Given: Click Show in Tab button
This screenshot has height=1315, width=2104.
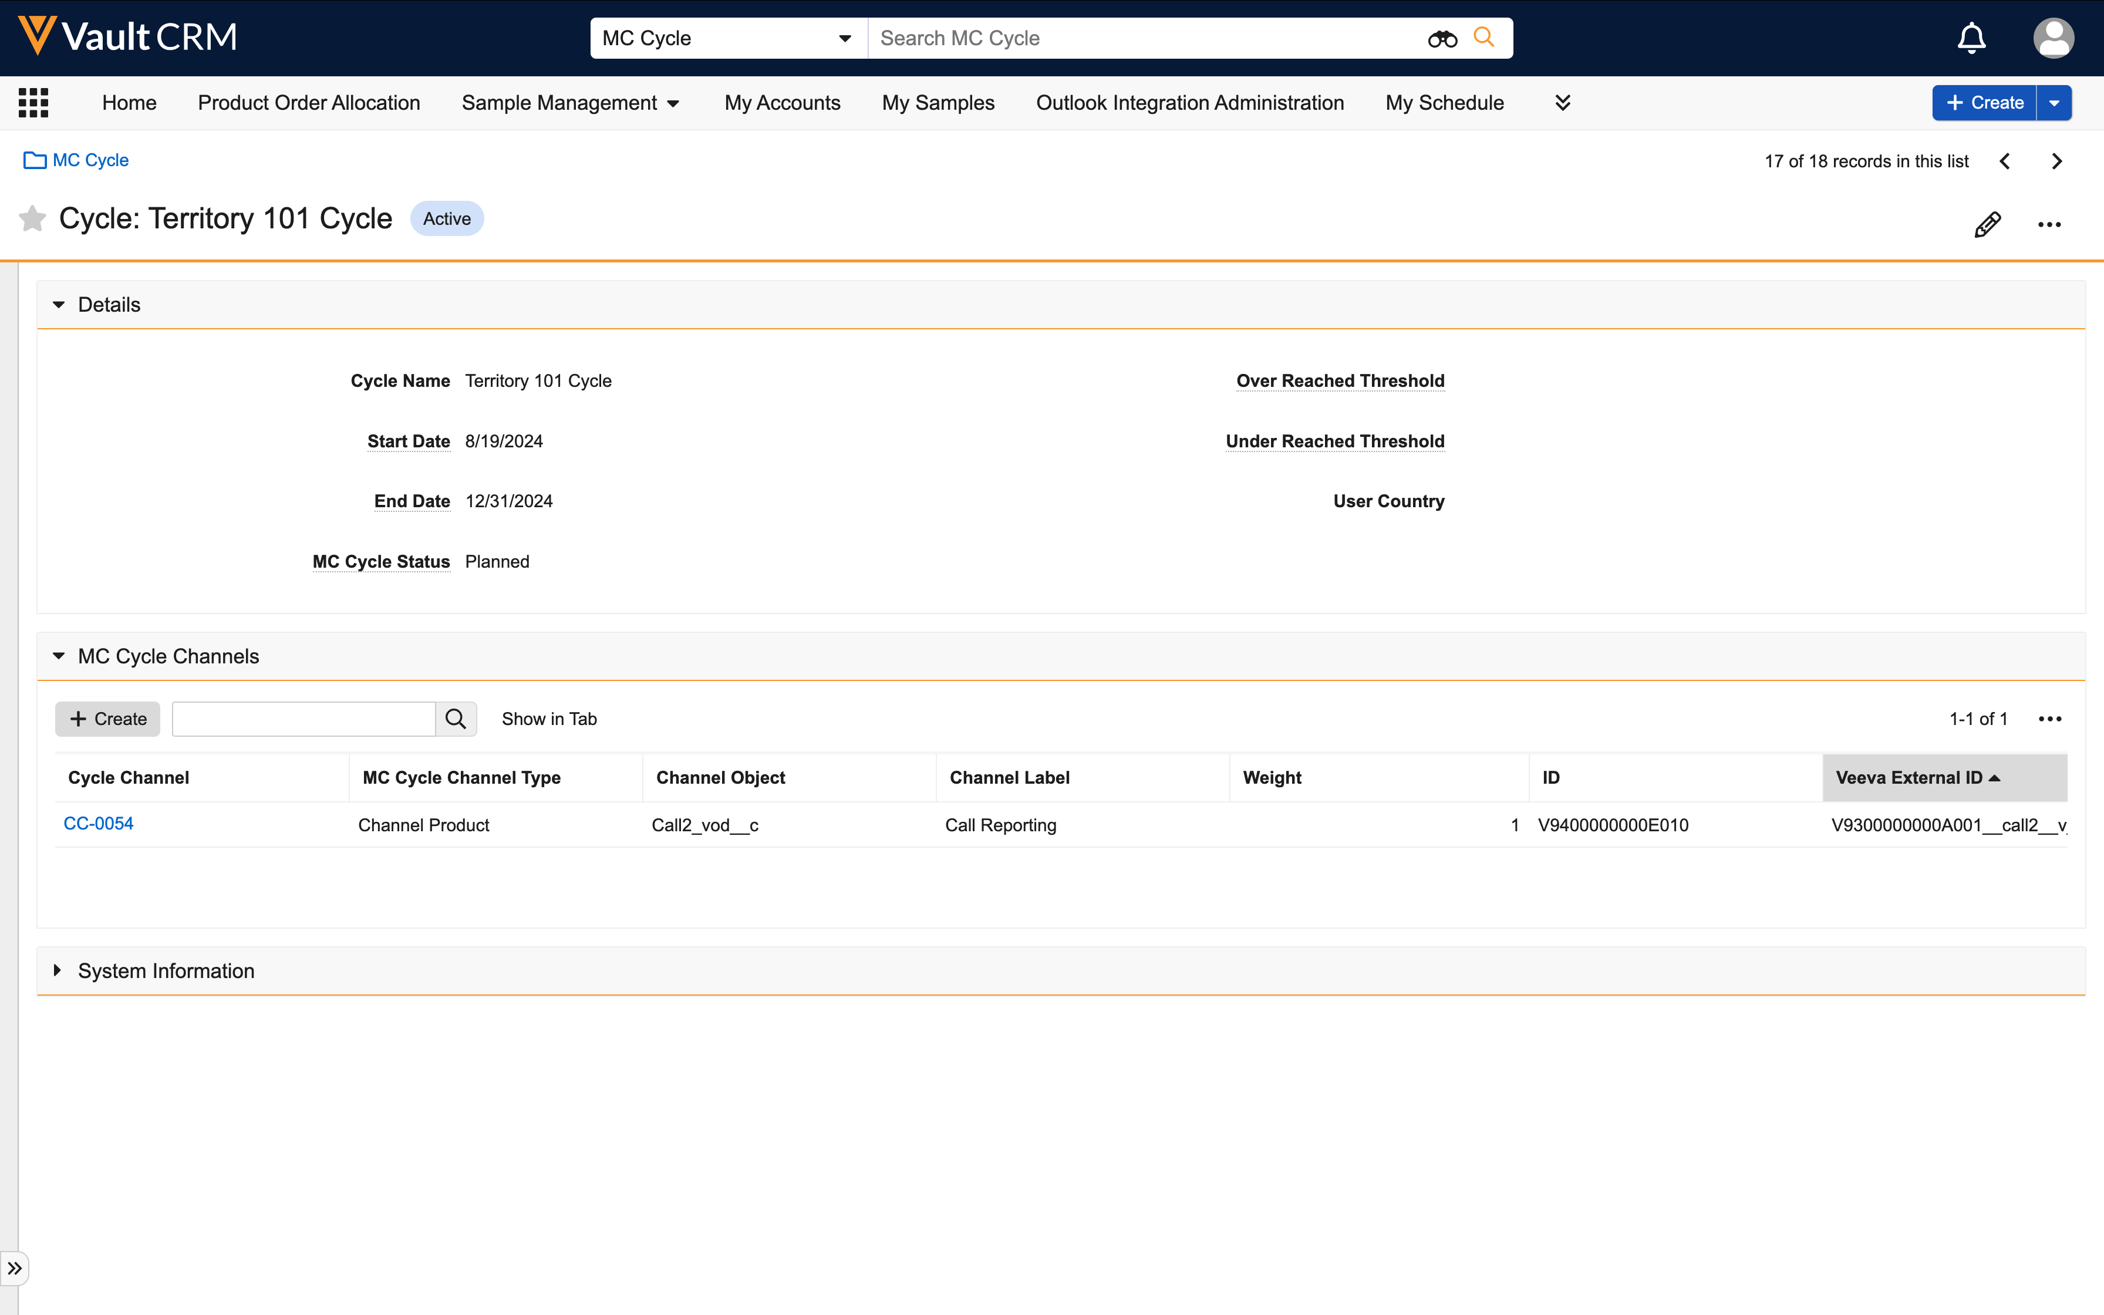Looking at the screenshot, I should tap(549, 719).
